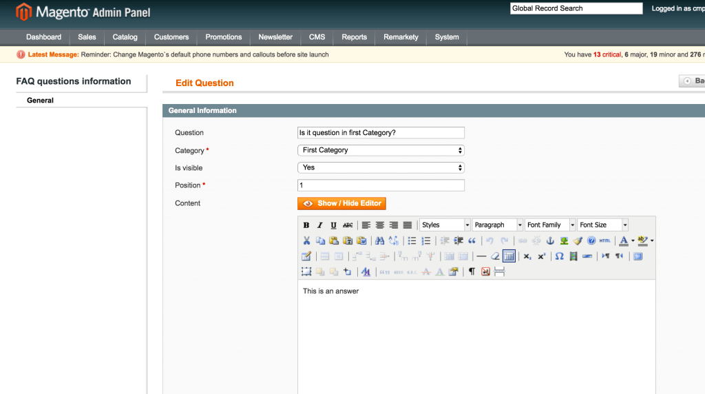Viewport: 705px width, 394px height.
Task: Insert an anchor with anchor icon
Action: [x=550, y=240]
